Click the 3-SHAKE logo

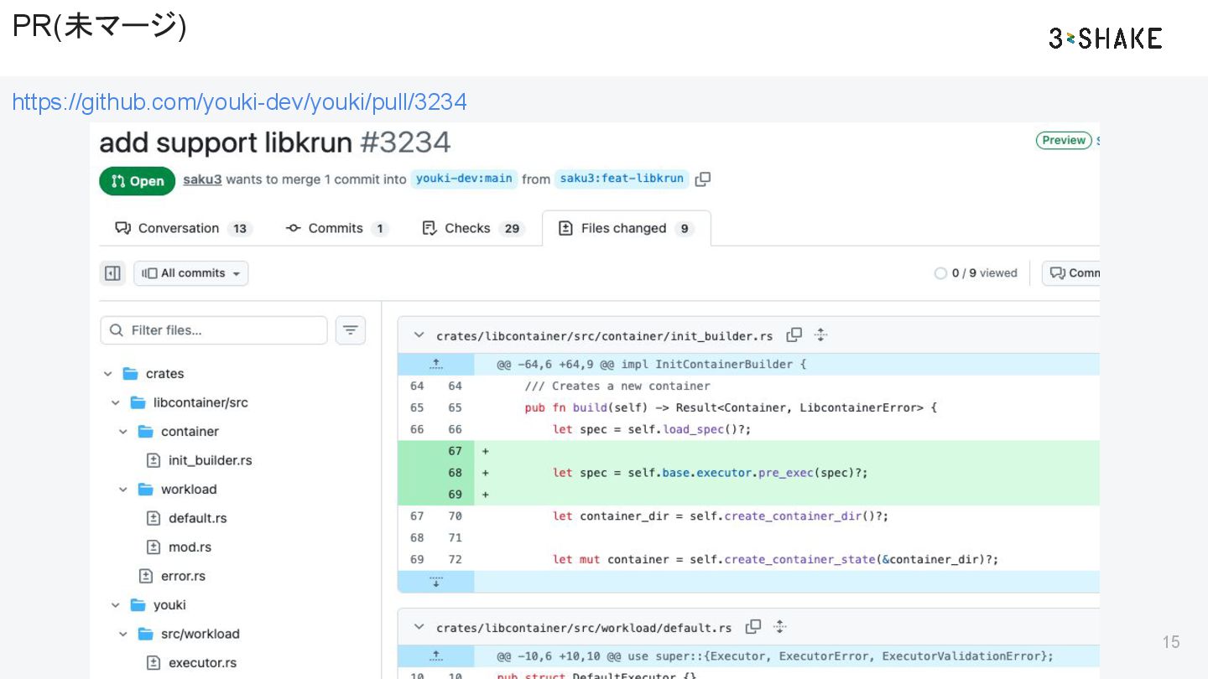pyautogui.click(x=1105, y=39)
